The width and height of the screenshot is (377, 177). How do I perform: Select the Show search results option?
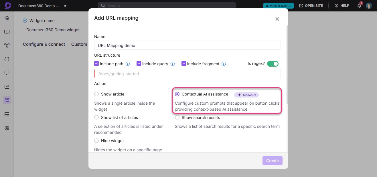[x=177, y=118]
